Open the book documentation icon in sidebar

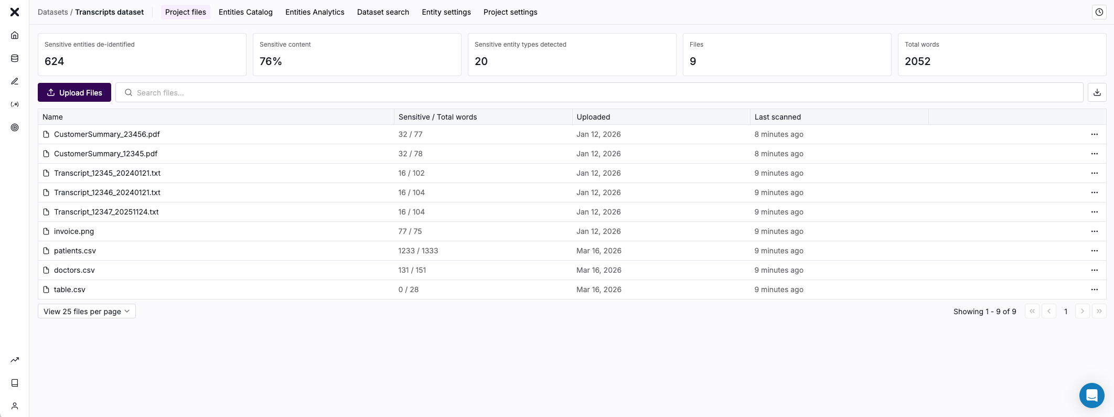[x=15, y=383]
